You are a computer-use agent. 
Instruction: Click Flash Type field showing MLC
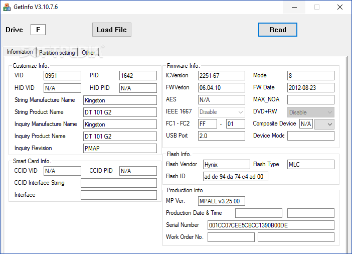(x=311, y=164)
